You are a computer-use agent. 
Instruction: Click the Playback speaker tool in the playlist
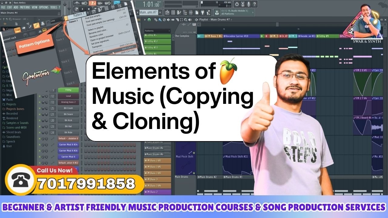(190, 20)
